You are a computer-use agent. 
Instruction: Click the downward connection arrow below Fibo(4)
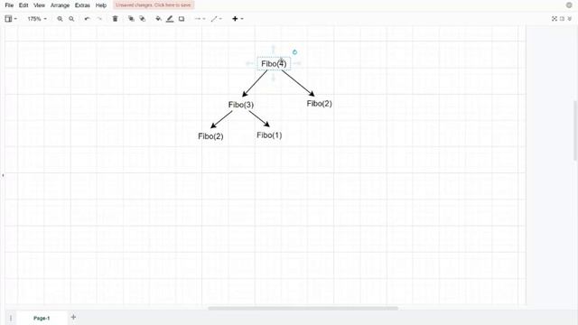[273, 78]
